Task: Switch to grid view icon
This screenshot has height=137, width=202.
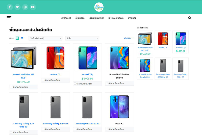Action: point(17,38)
